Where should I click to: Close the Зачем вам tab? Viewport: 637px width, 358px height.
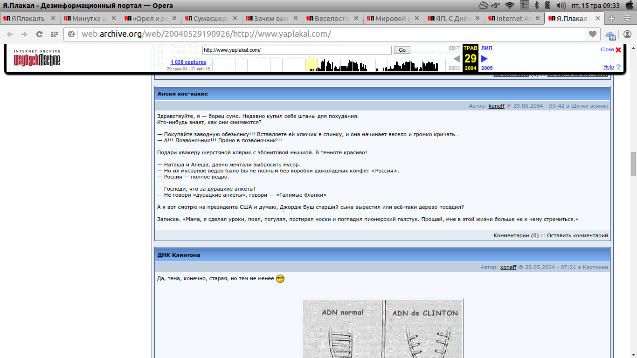[x=295, y=19]
